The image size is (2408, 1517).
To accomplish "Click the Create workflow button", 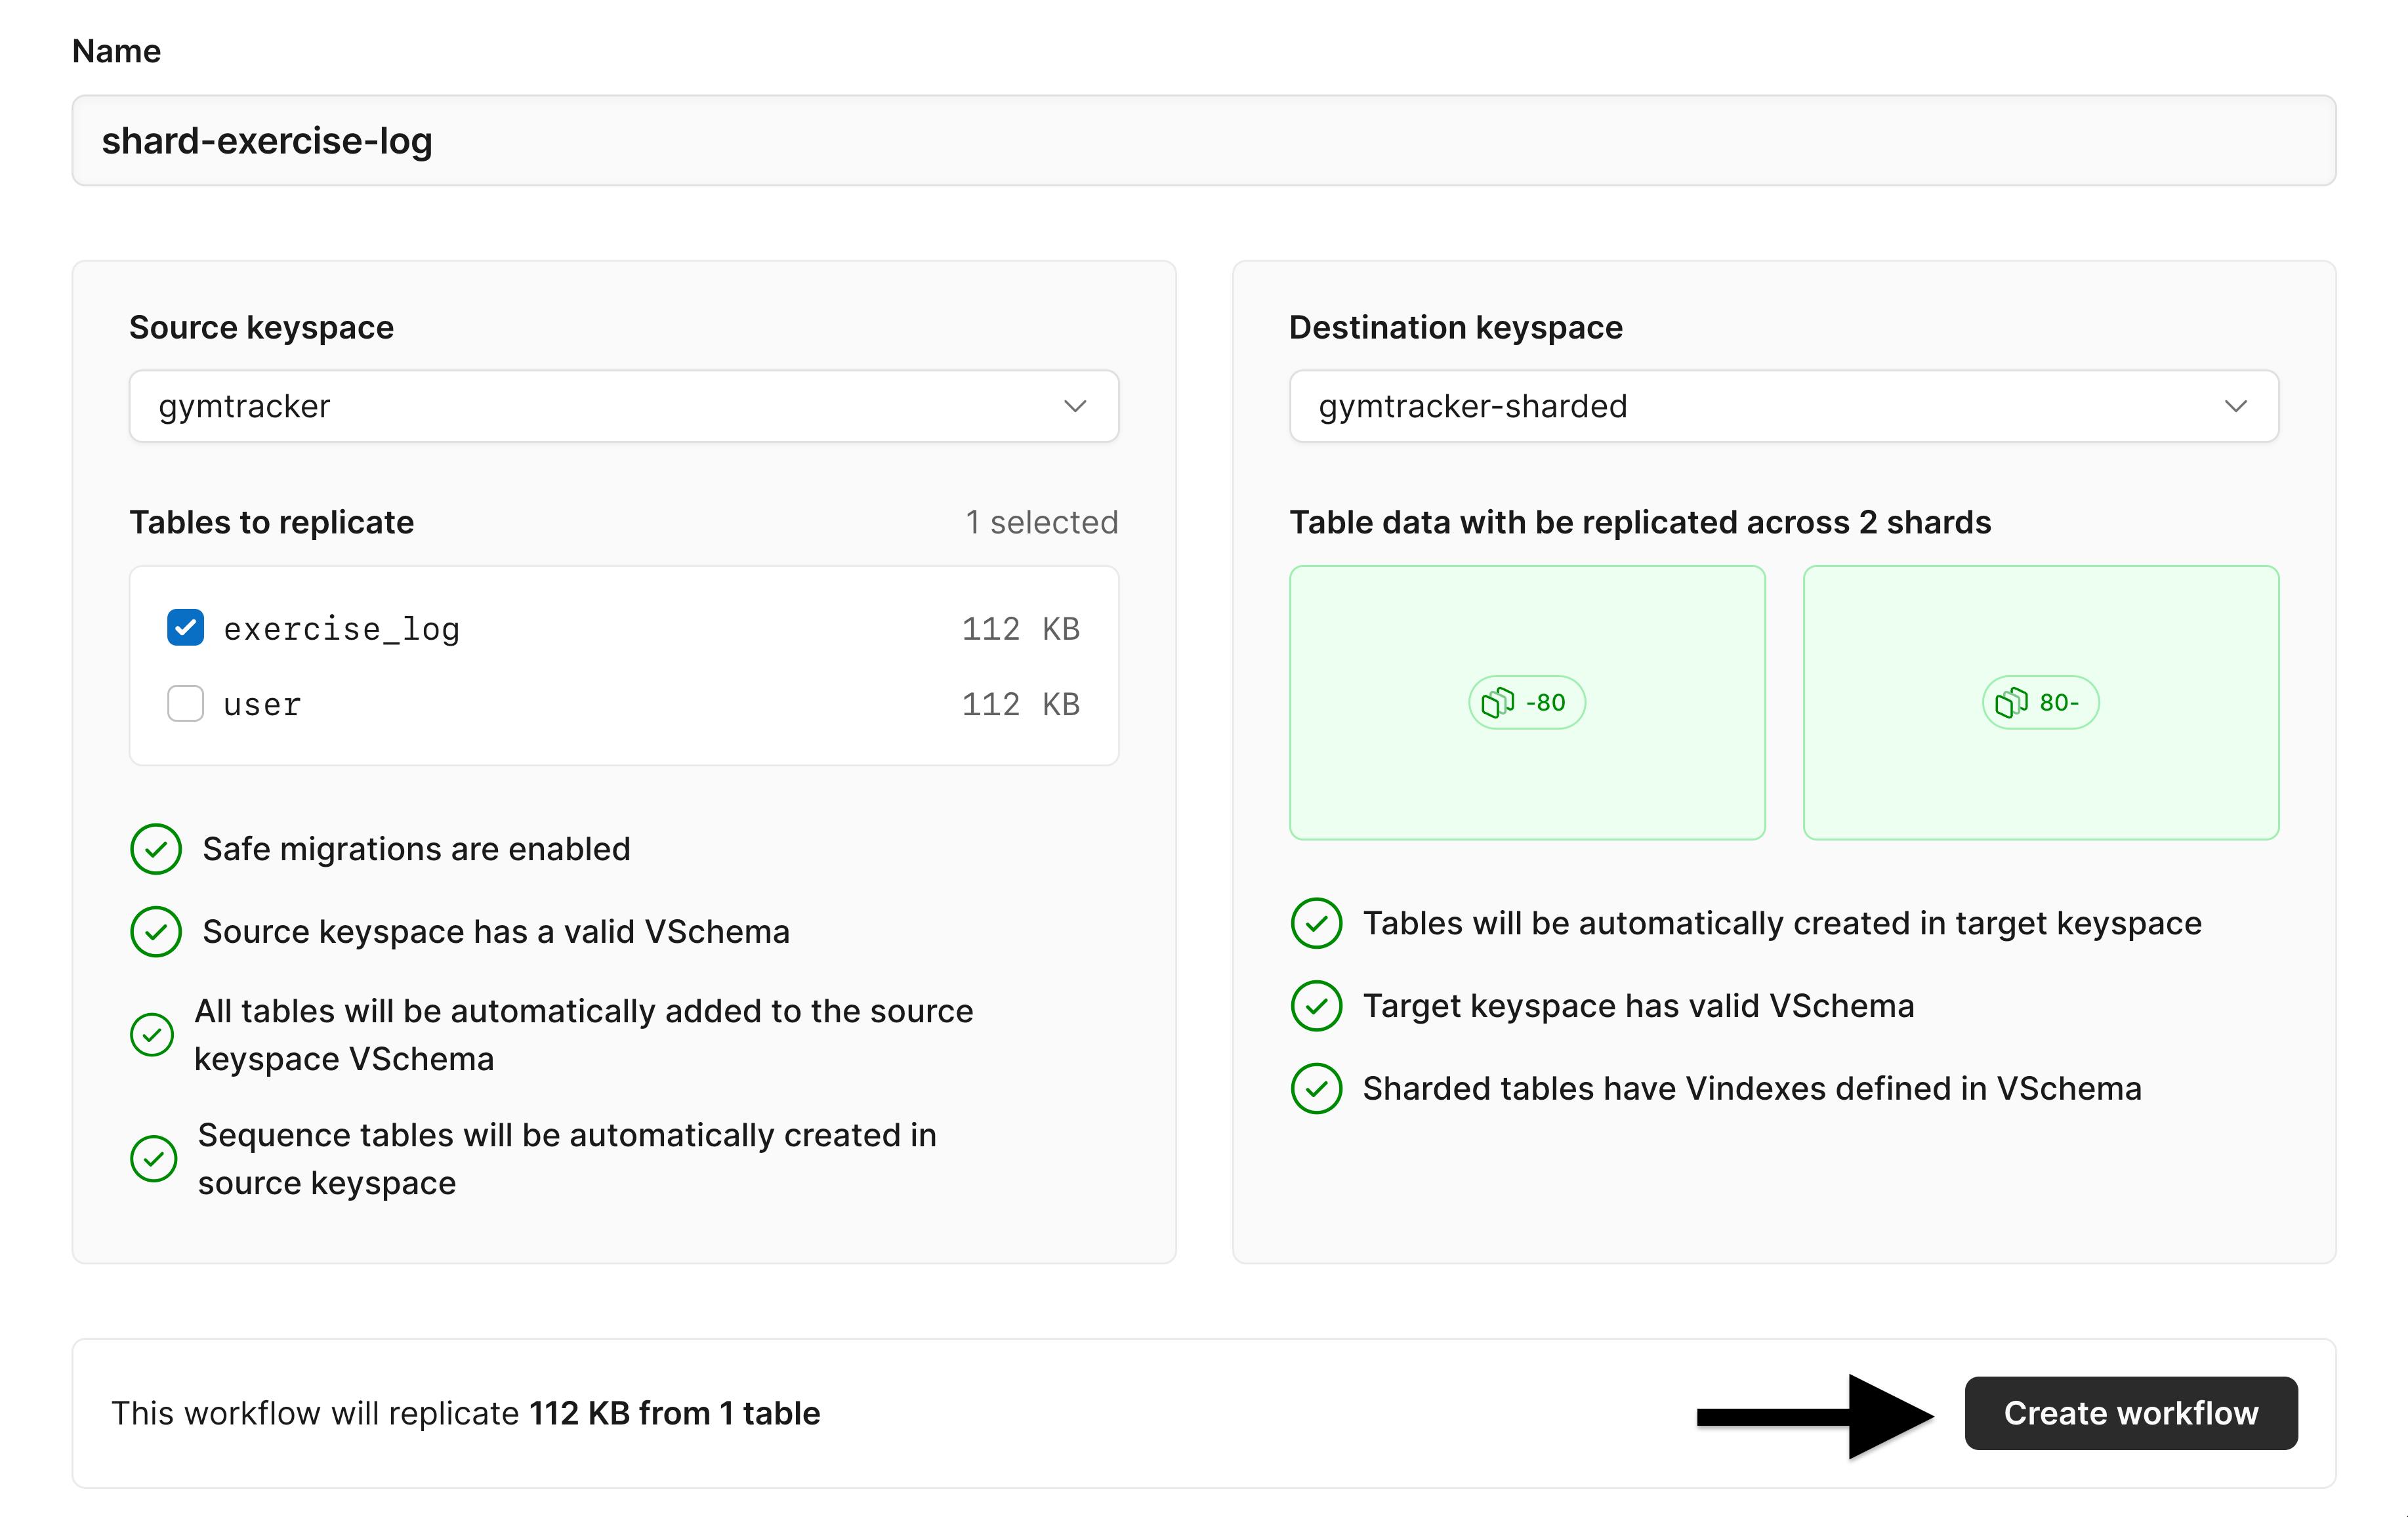I will (x=2130, y=1412).
